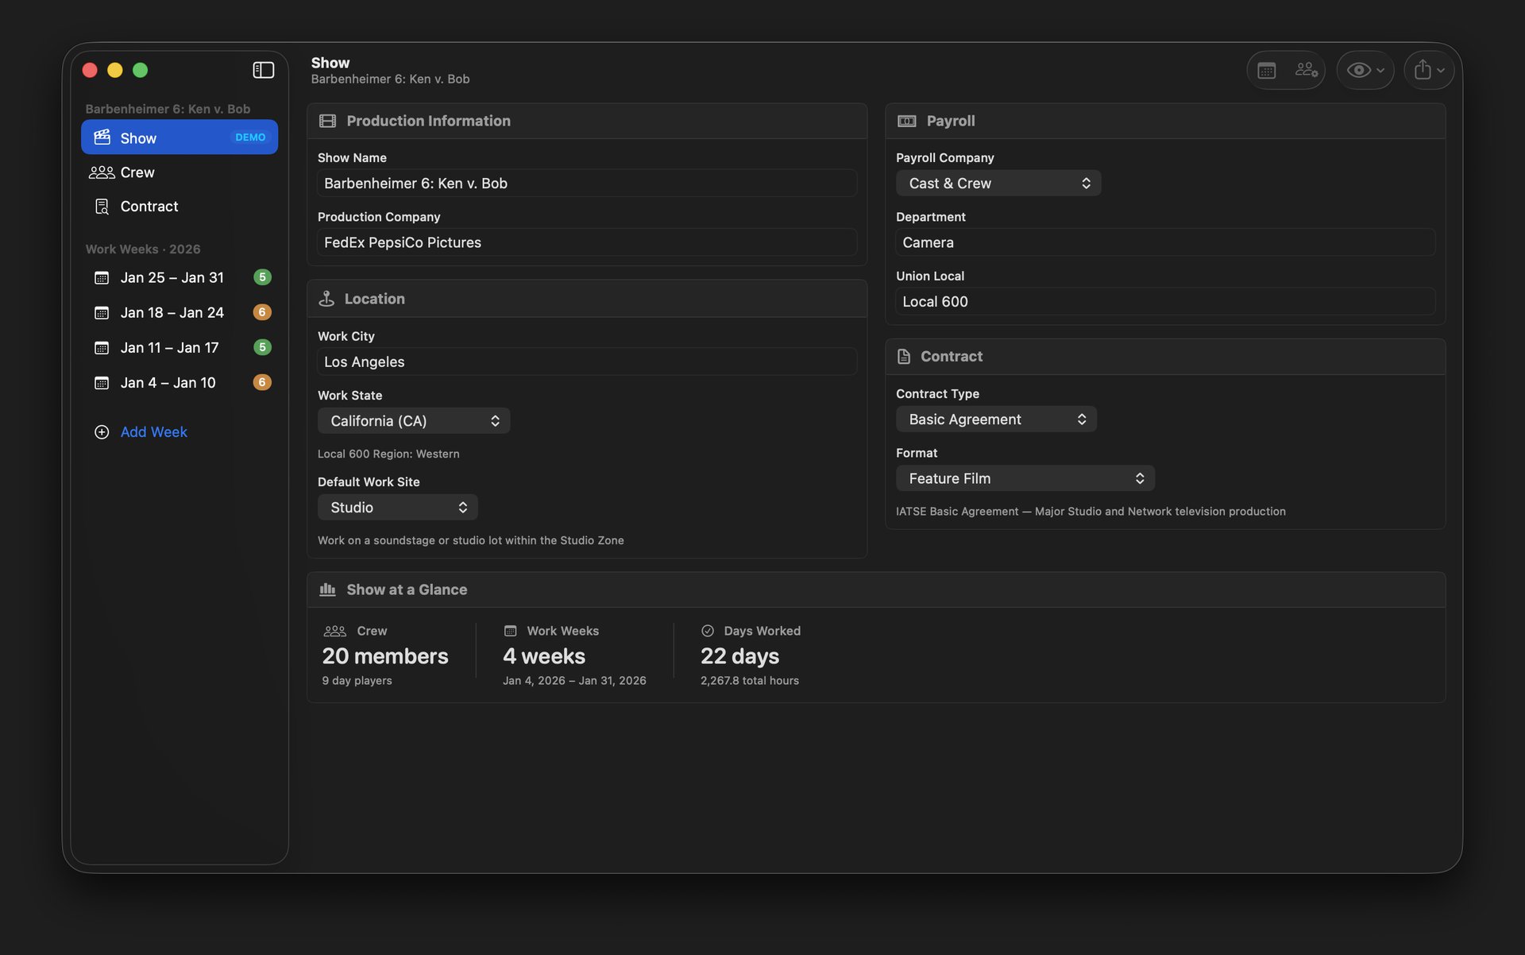Open the Payroll Company Cast & Crew dropdown
The height and width of the screenshot is (955, 1525).
click(998, 183)
